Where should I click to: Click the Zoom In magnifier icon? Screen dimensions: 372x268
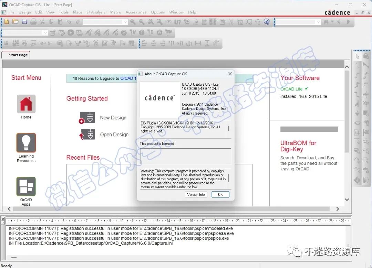click(133, 22)
